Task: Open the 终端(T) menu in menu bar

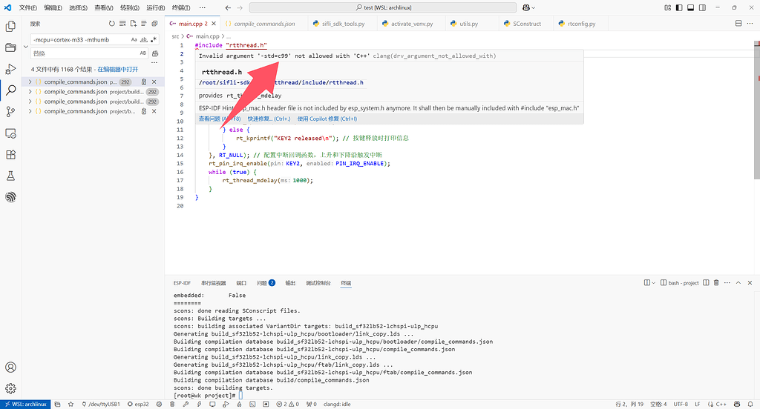Action: 182,7
